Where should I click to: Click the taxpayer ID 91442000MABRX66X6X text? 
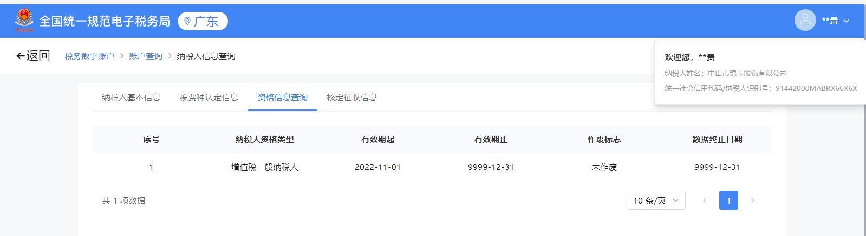point(816,88)
